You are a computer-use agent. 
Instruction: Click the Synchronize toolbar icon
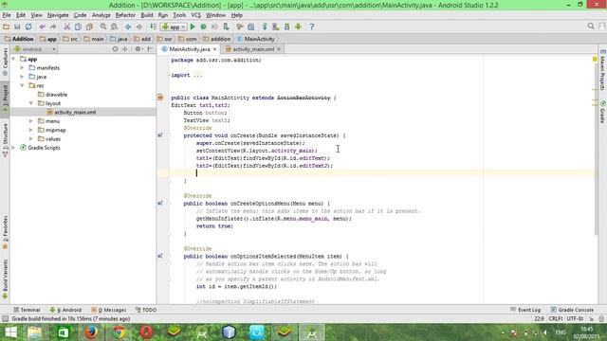(28, 27)
